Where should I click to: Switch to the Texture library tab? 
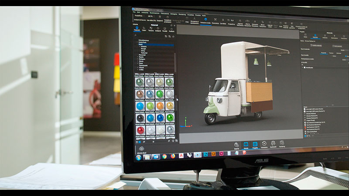tap(151, 30)
